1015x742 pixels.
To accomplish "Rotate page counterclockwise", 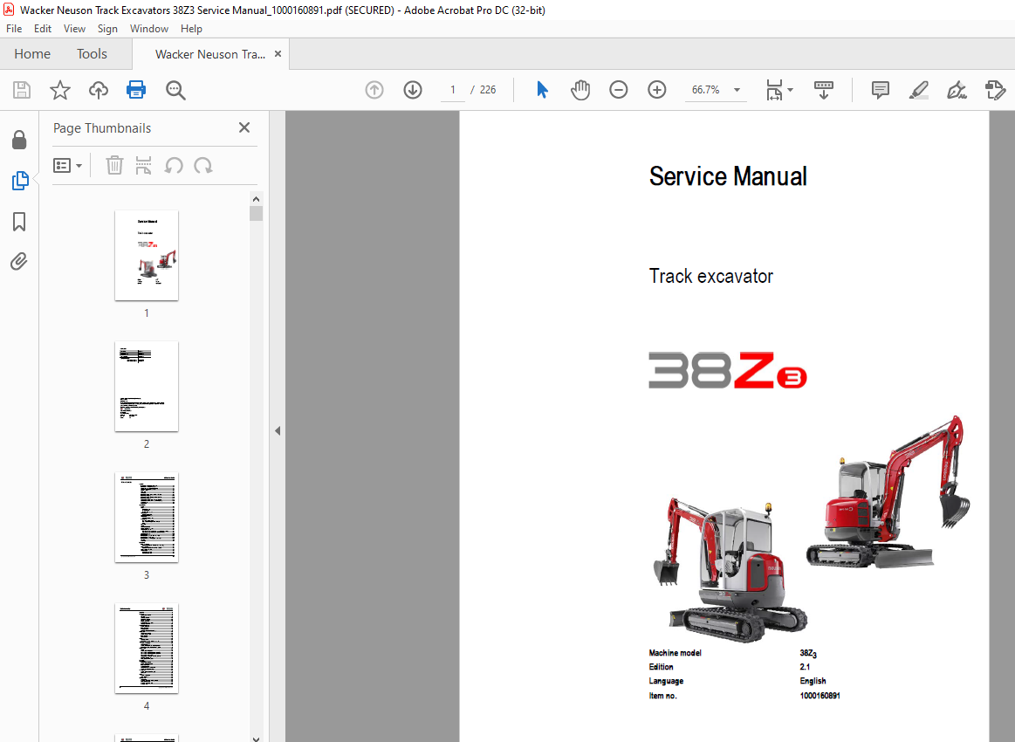I will (x=174, y=166).
